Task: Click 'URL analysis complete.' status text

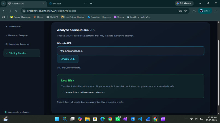Action: click(x=69, y=68)
